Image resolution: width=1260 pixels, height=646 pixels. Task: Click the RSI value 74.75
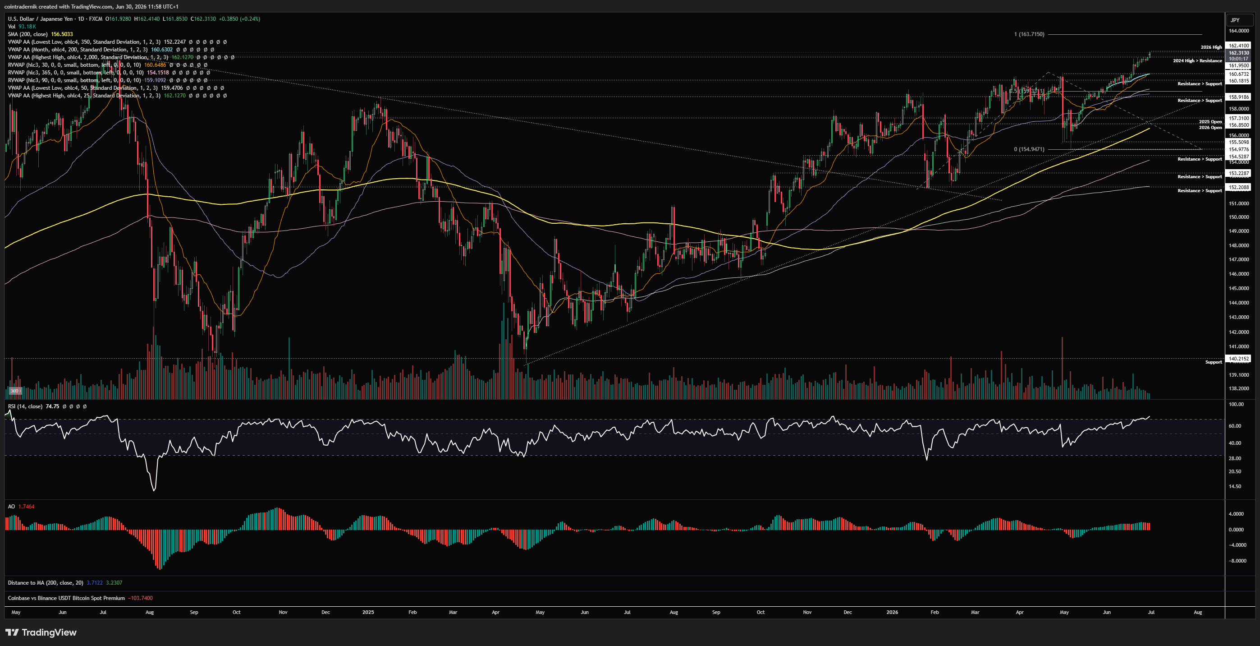point(52,406)
